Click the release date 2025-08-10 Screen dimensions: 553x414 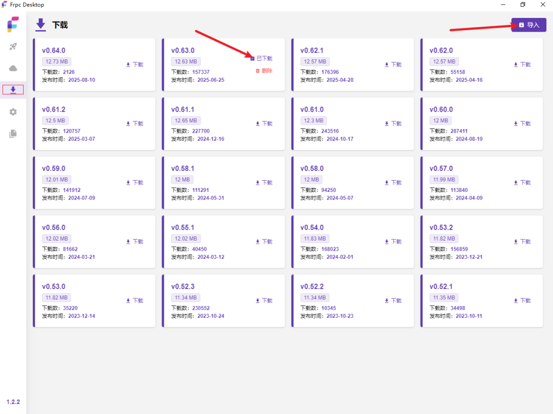(x=82, y=80)
